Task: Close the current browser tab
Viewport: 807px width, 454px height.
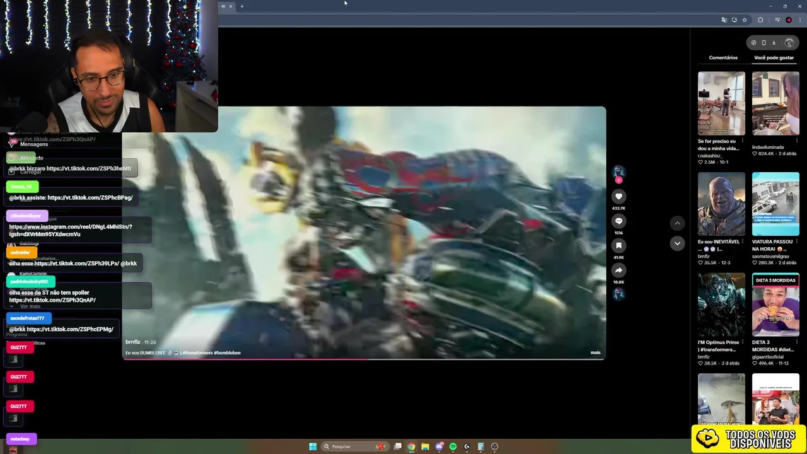Action: click(x=230, y=6)
